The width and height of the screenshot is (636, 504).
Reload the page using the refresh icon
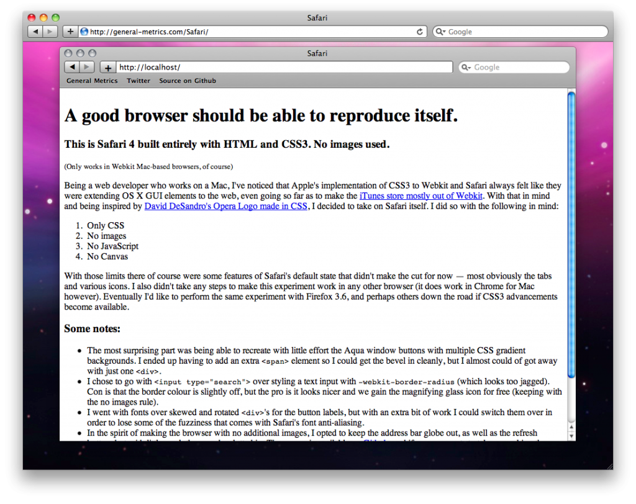pyautogui.click(x=419, y=31)
